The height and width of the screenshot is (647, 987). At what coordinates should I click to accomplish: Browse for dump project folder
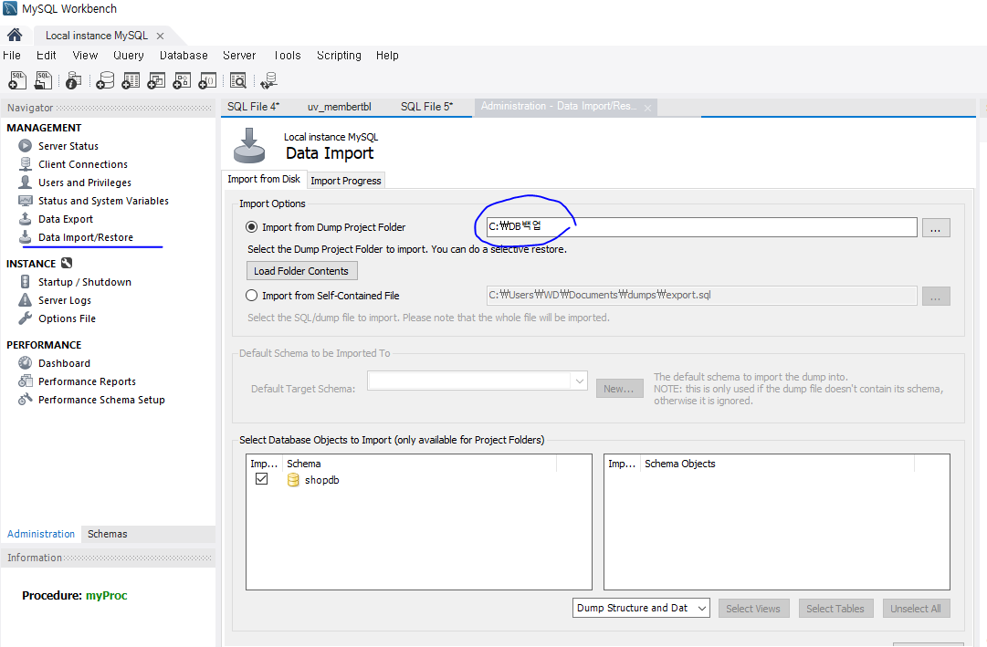pos(935,228)
